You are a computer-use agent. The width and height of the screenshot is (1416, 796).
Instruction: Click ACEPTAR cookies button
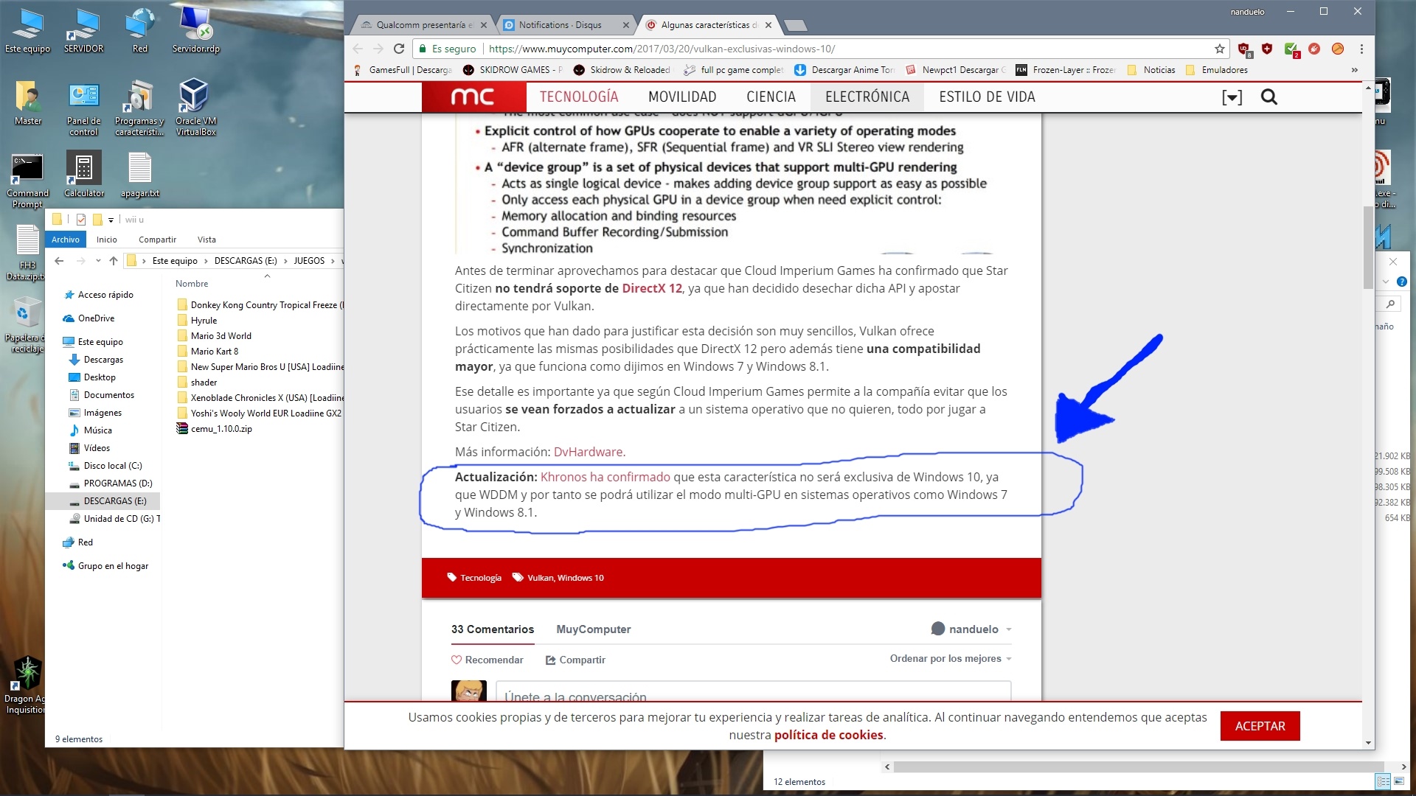1260,726
